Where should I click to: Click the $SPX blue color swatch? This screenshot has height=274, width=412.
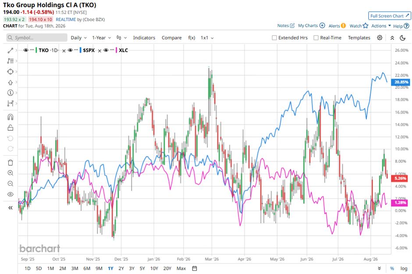[x=80, y=50]
